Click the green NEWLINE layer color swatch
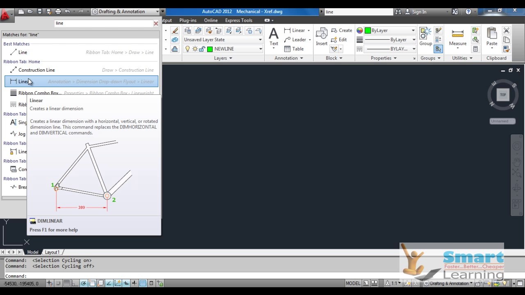The image size is (525, 295). [210, 49]
